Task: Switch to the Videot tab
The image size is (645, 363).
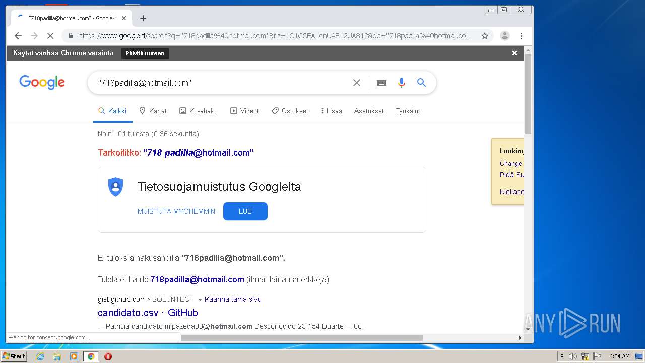Action: pos(244,111)
